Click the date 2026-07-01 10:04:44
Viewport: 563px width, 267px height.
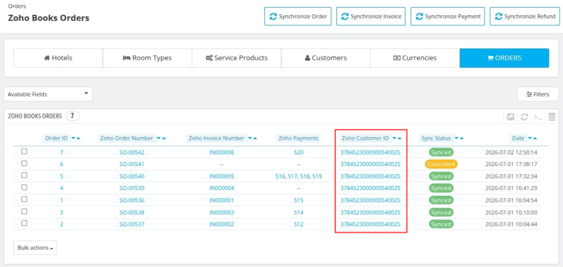tap(511, 224)
